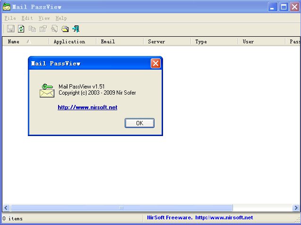Viewport: 301px width, 225px height.
Task: Close the Mail PassView main window
Action: pyautogui.click(x=294, y=7)
